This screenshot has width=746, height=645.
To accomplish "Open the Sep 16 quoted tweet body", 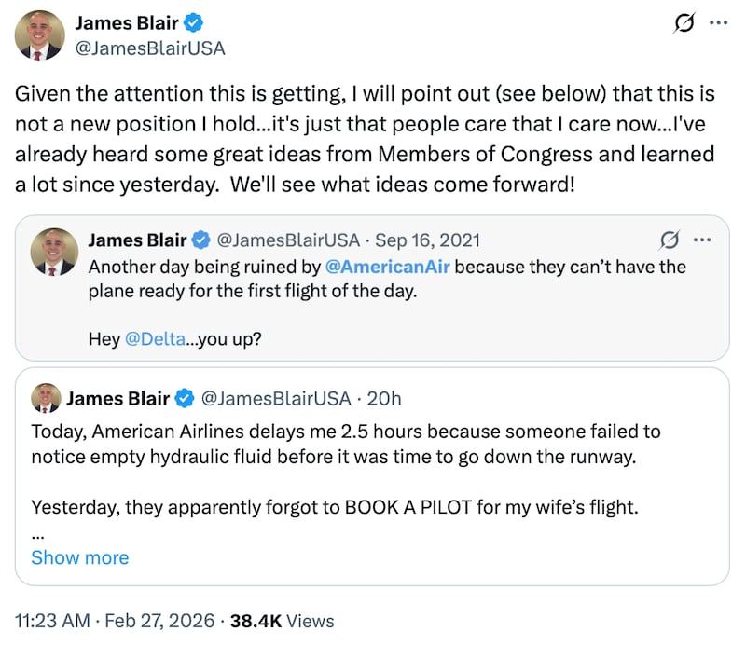I will (373, 289).
